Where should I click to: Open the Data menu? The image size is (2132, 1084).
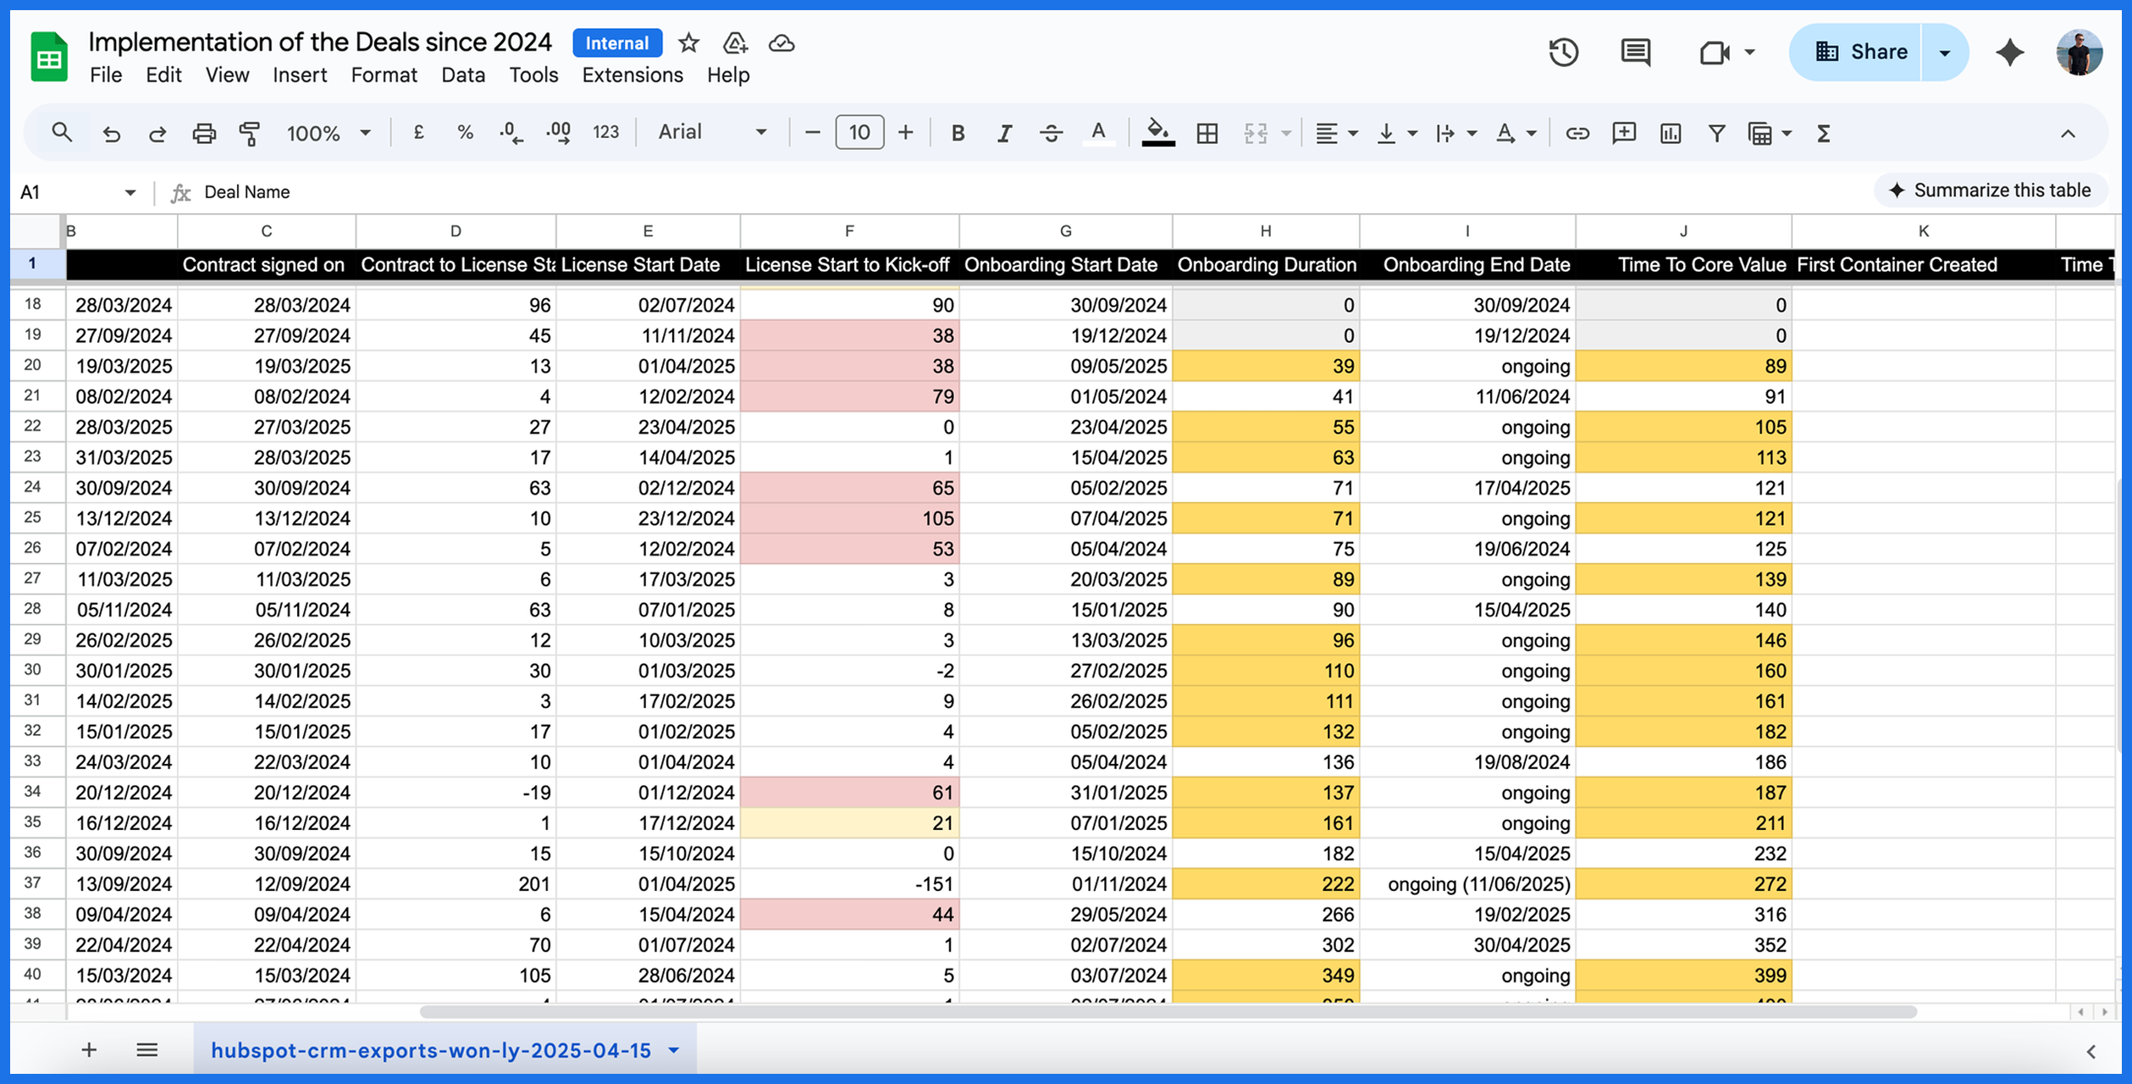462,75
